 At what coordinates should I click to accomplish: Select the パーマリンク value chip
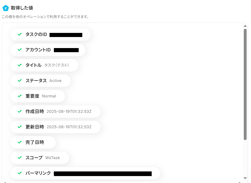tap(85, 173)
